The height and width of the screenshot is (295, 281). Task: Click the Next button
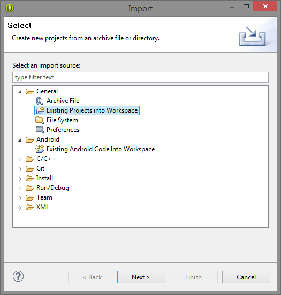[x=141, y=277]
